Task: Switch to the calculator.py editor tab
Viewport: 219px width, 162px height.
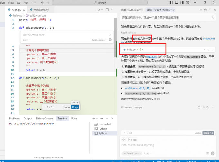Action: click(x=40, y=10)
